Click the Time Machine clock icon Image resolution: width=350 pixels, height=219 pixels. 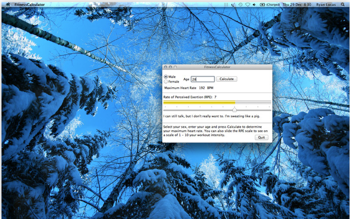pyautogui.click(x=240, y=5)
